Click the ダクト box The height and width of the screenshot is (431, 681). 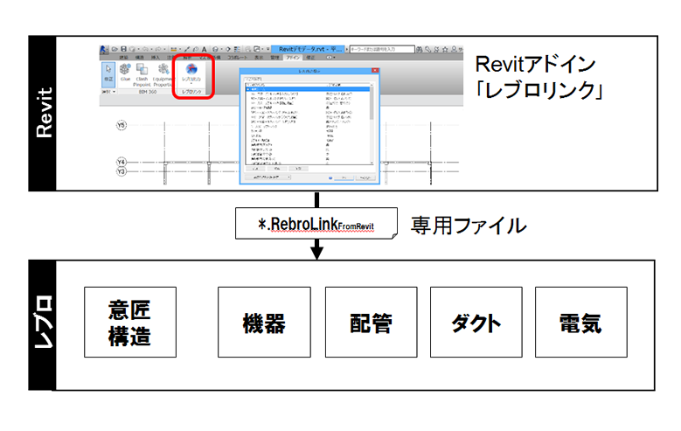pos(476,322)
